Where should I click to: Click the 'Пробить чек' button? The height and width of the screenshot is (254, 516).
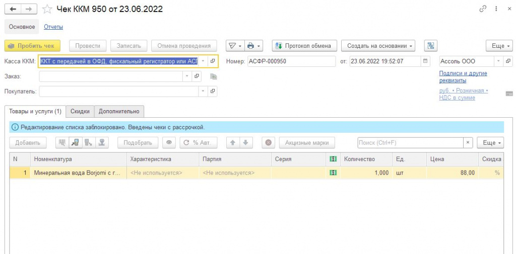click(32, 46)
